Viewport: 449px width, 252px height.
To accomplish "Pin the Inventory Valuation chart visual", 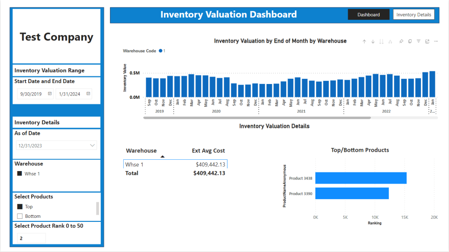I will [x=401, y=42].
